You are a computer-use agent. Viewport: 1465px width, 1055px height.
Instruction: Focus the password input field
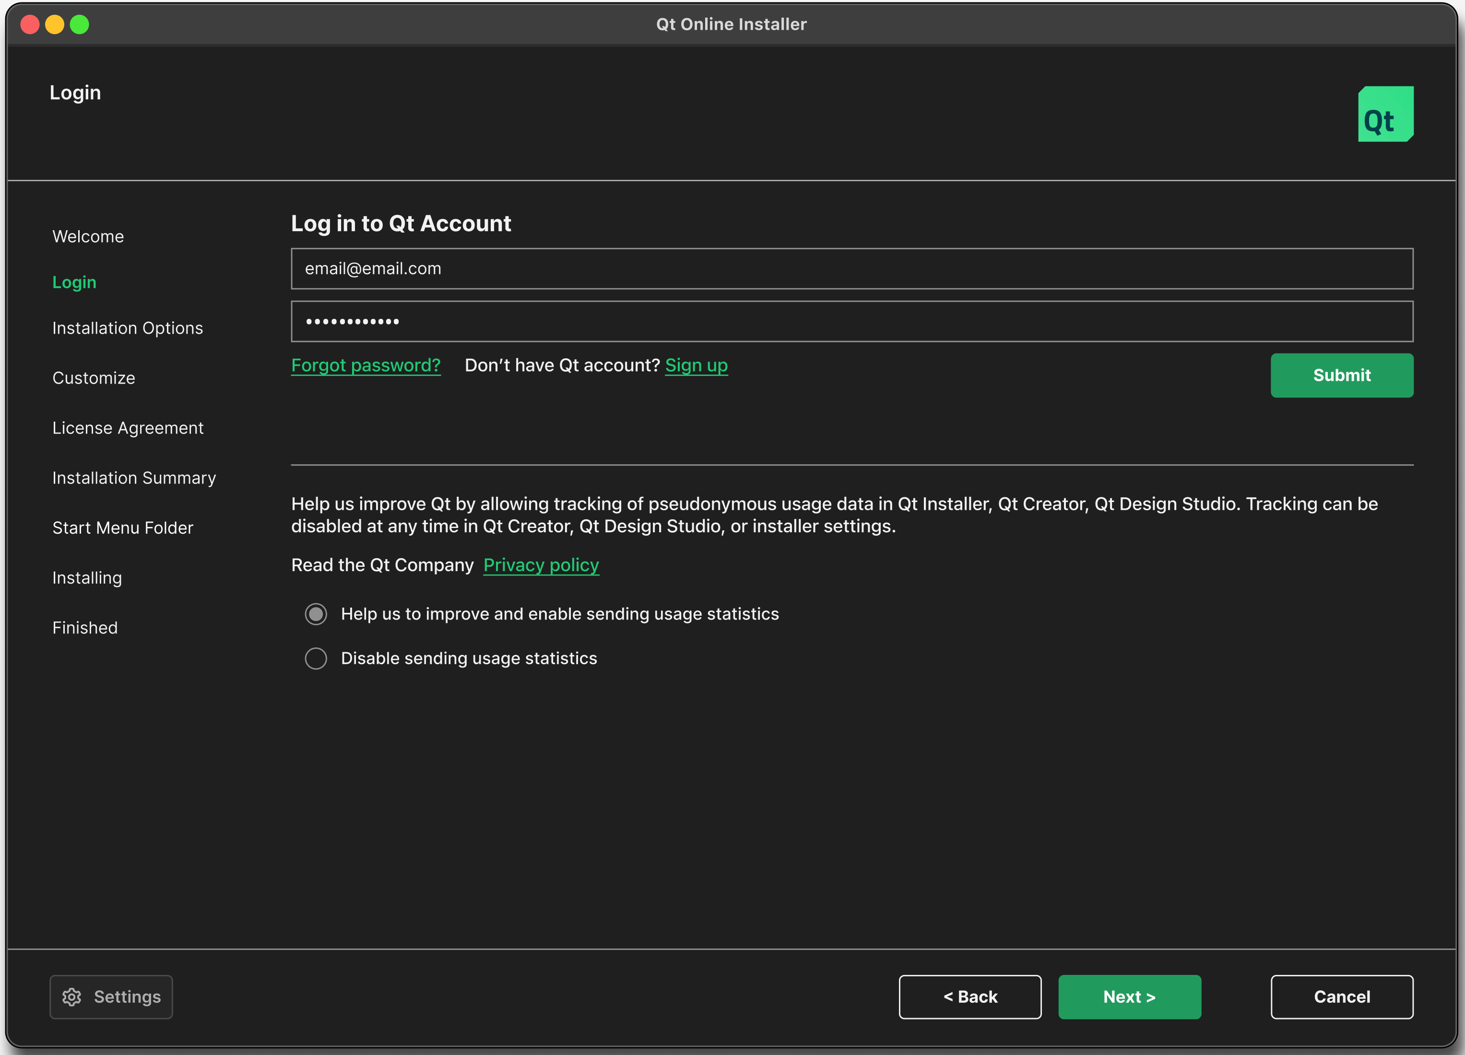[x=852, y=322]
